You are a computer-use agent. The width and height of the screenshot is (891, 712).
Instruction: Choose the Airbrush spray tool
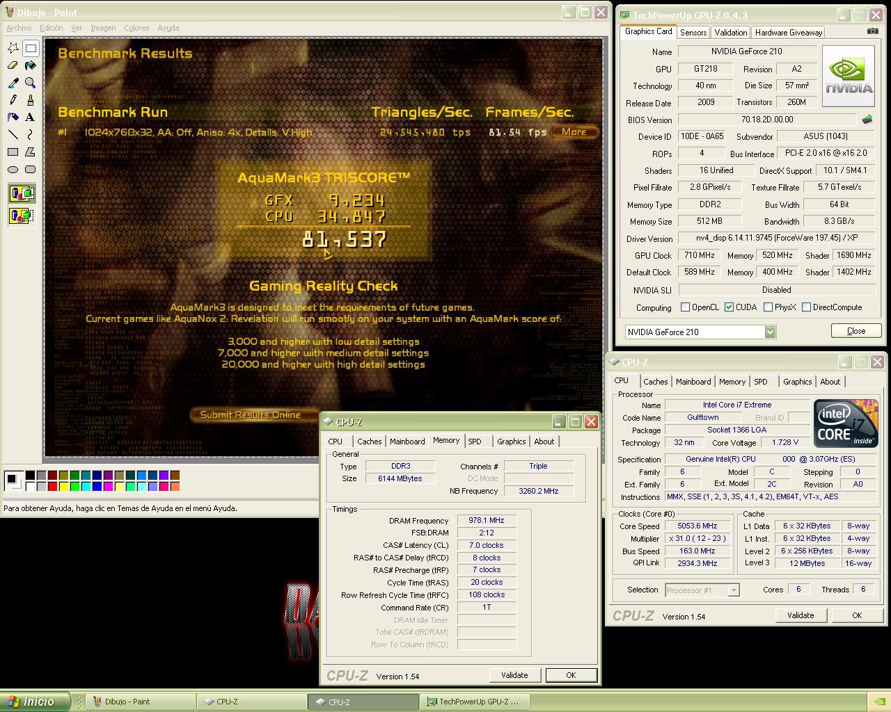[x=13, y=118]
